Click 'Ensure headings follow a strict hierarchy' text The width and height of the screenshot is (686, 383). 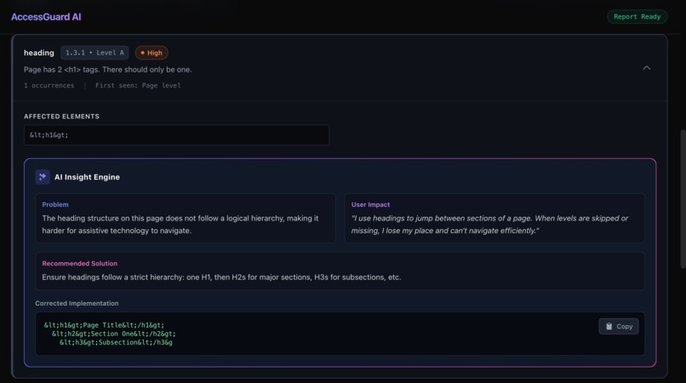point(221,277)
